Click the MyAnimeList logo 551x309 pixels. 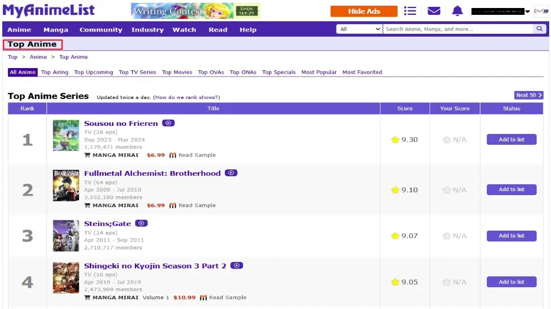[48, 10]
